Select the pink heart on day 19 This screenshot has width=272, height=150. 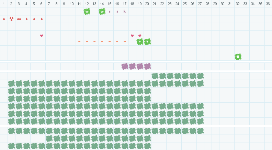tap(140, 36)
